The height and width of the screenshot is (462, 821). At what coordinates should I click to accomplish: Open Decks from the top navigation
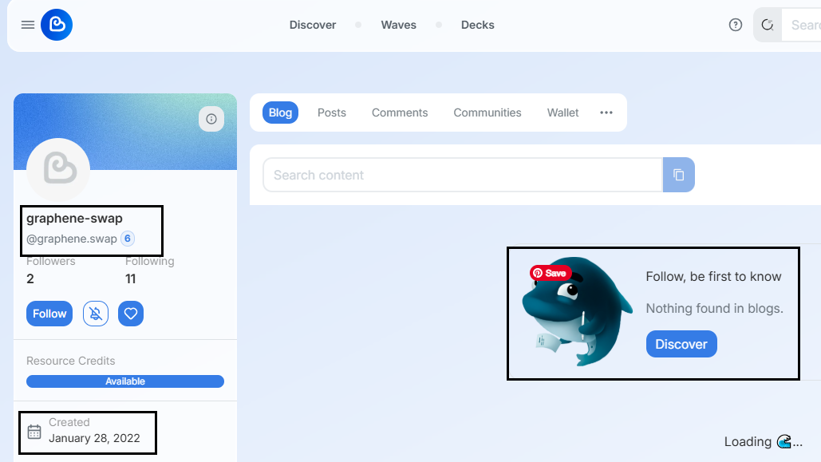pos(478,25)
